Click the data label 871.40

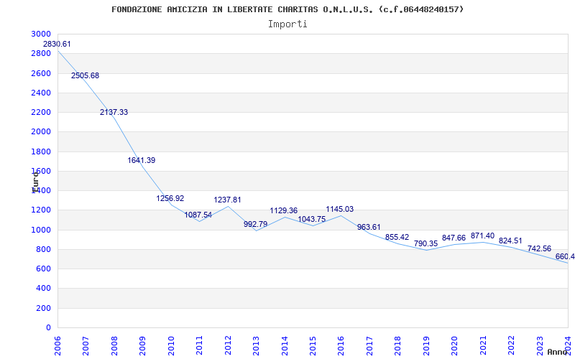482,236
